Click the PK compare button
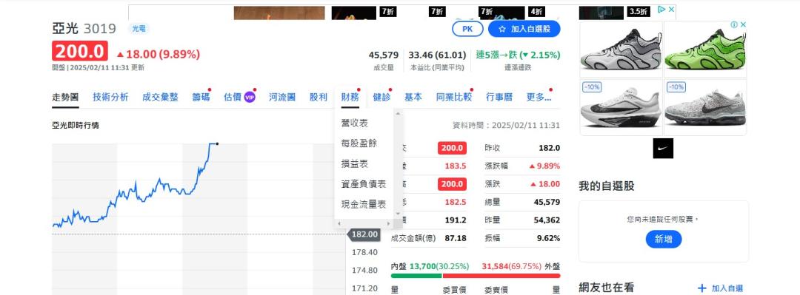800x295 pixels. (467, 29)
